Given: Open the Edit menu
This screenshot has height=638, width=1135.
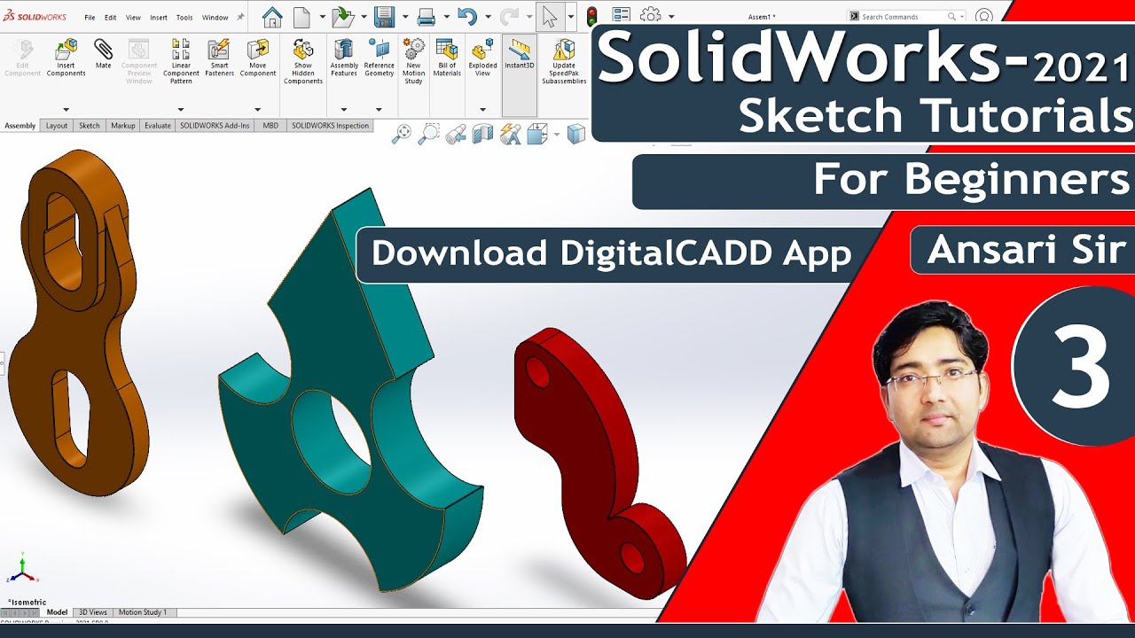Looking at the screenshot, I should pos(110,18).
